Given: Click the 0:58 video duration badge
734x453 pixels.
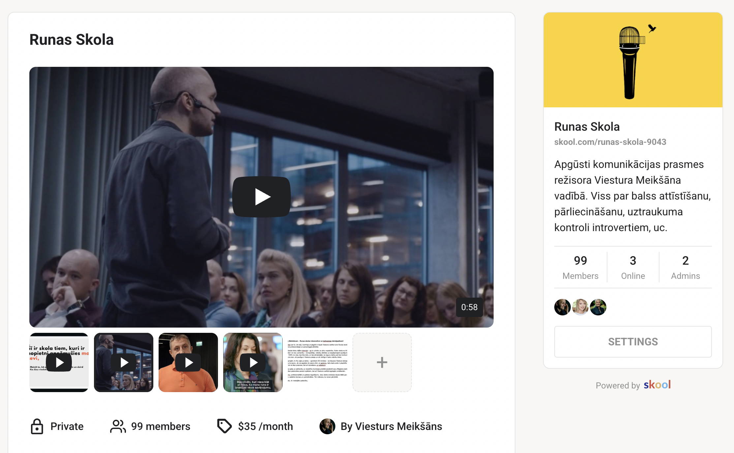Looking at the screenshot, I should pyautogui.click(x=469, y=307).
